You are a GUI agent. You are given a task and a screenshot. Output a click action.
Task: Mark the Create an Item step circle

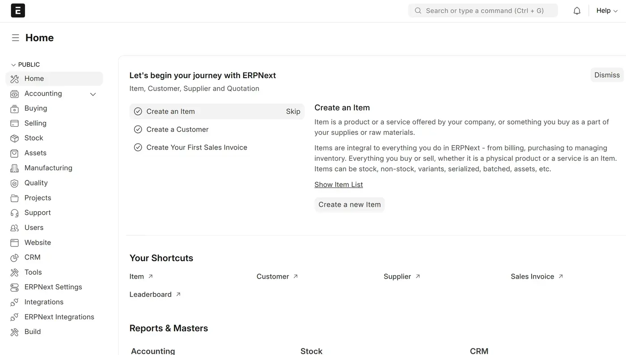coord(138,112)
